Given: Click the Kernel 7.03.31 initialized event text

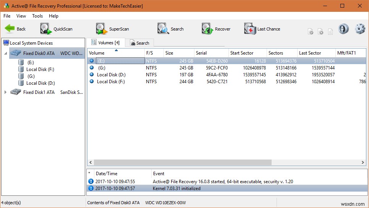Looking at the screenshot, I should coord(176,188).
